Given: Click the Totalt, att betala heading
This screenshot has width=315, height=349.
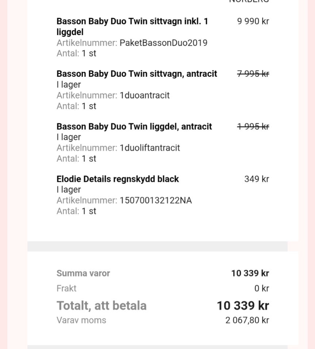Looking at the screenshot, I should [x=101, y=306].
